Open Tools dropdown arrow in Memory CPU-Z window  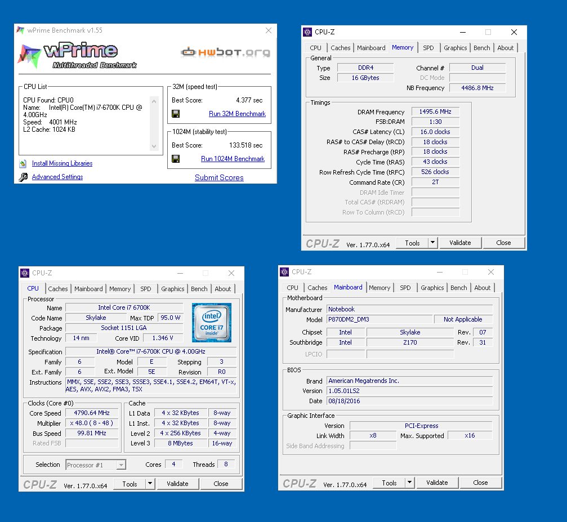pyautogui.click(x=433, y=243)
